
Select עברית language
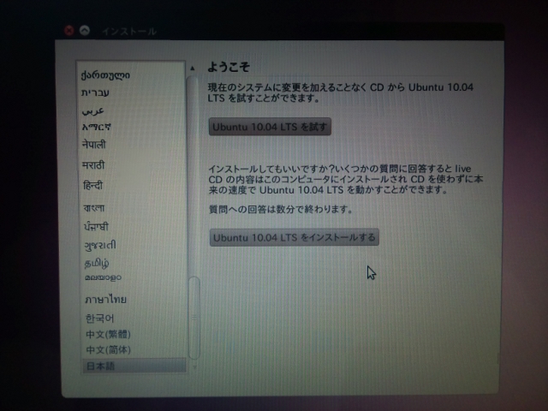point(95,92)
